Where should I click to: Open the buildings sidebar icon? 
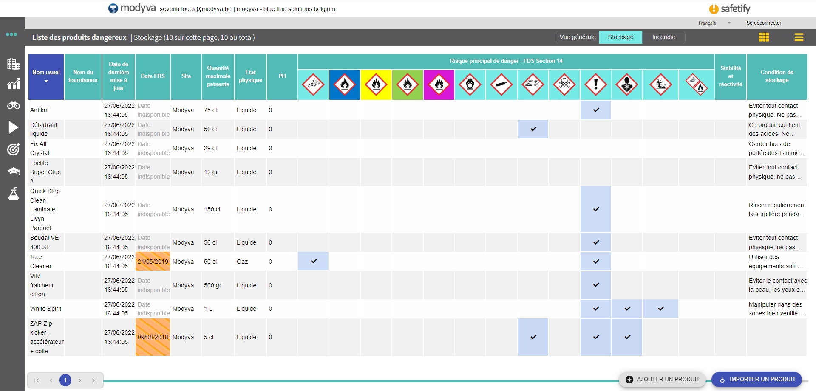pyautogui.click(x=14, y=64)
